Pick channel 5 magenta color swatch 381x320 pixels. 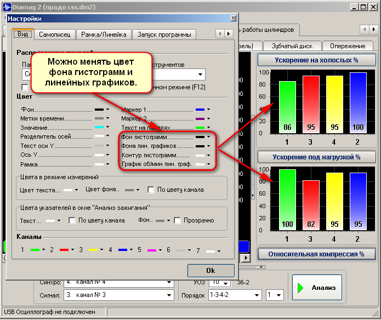[x=152, y=250]
